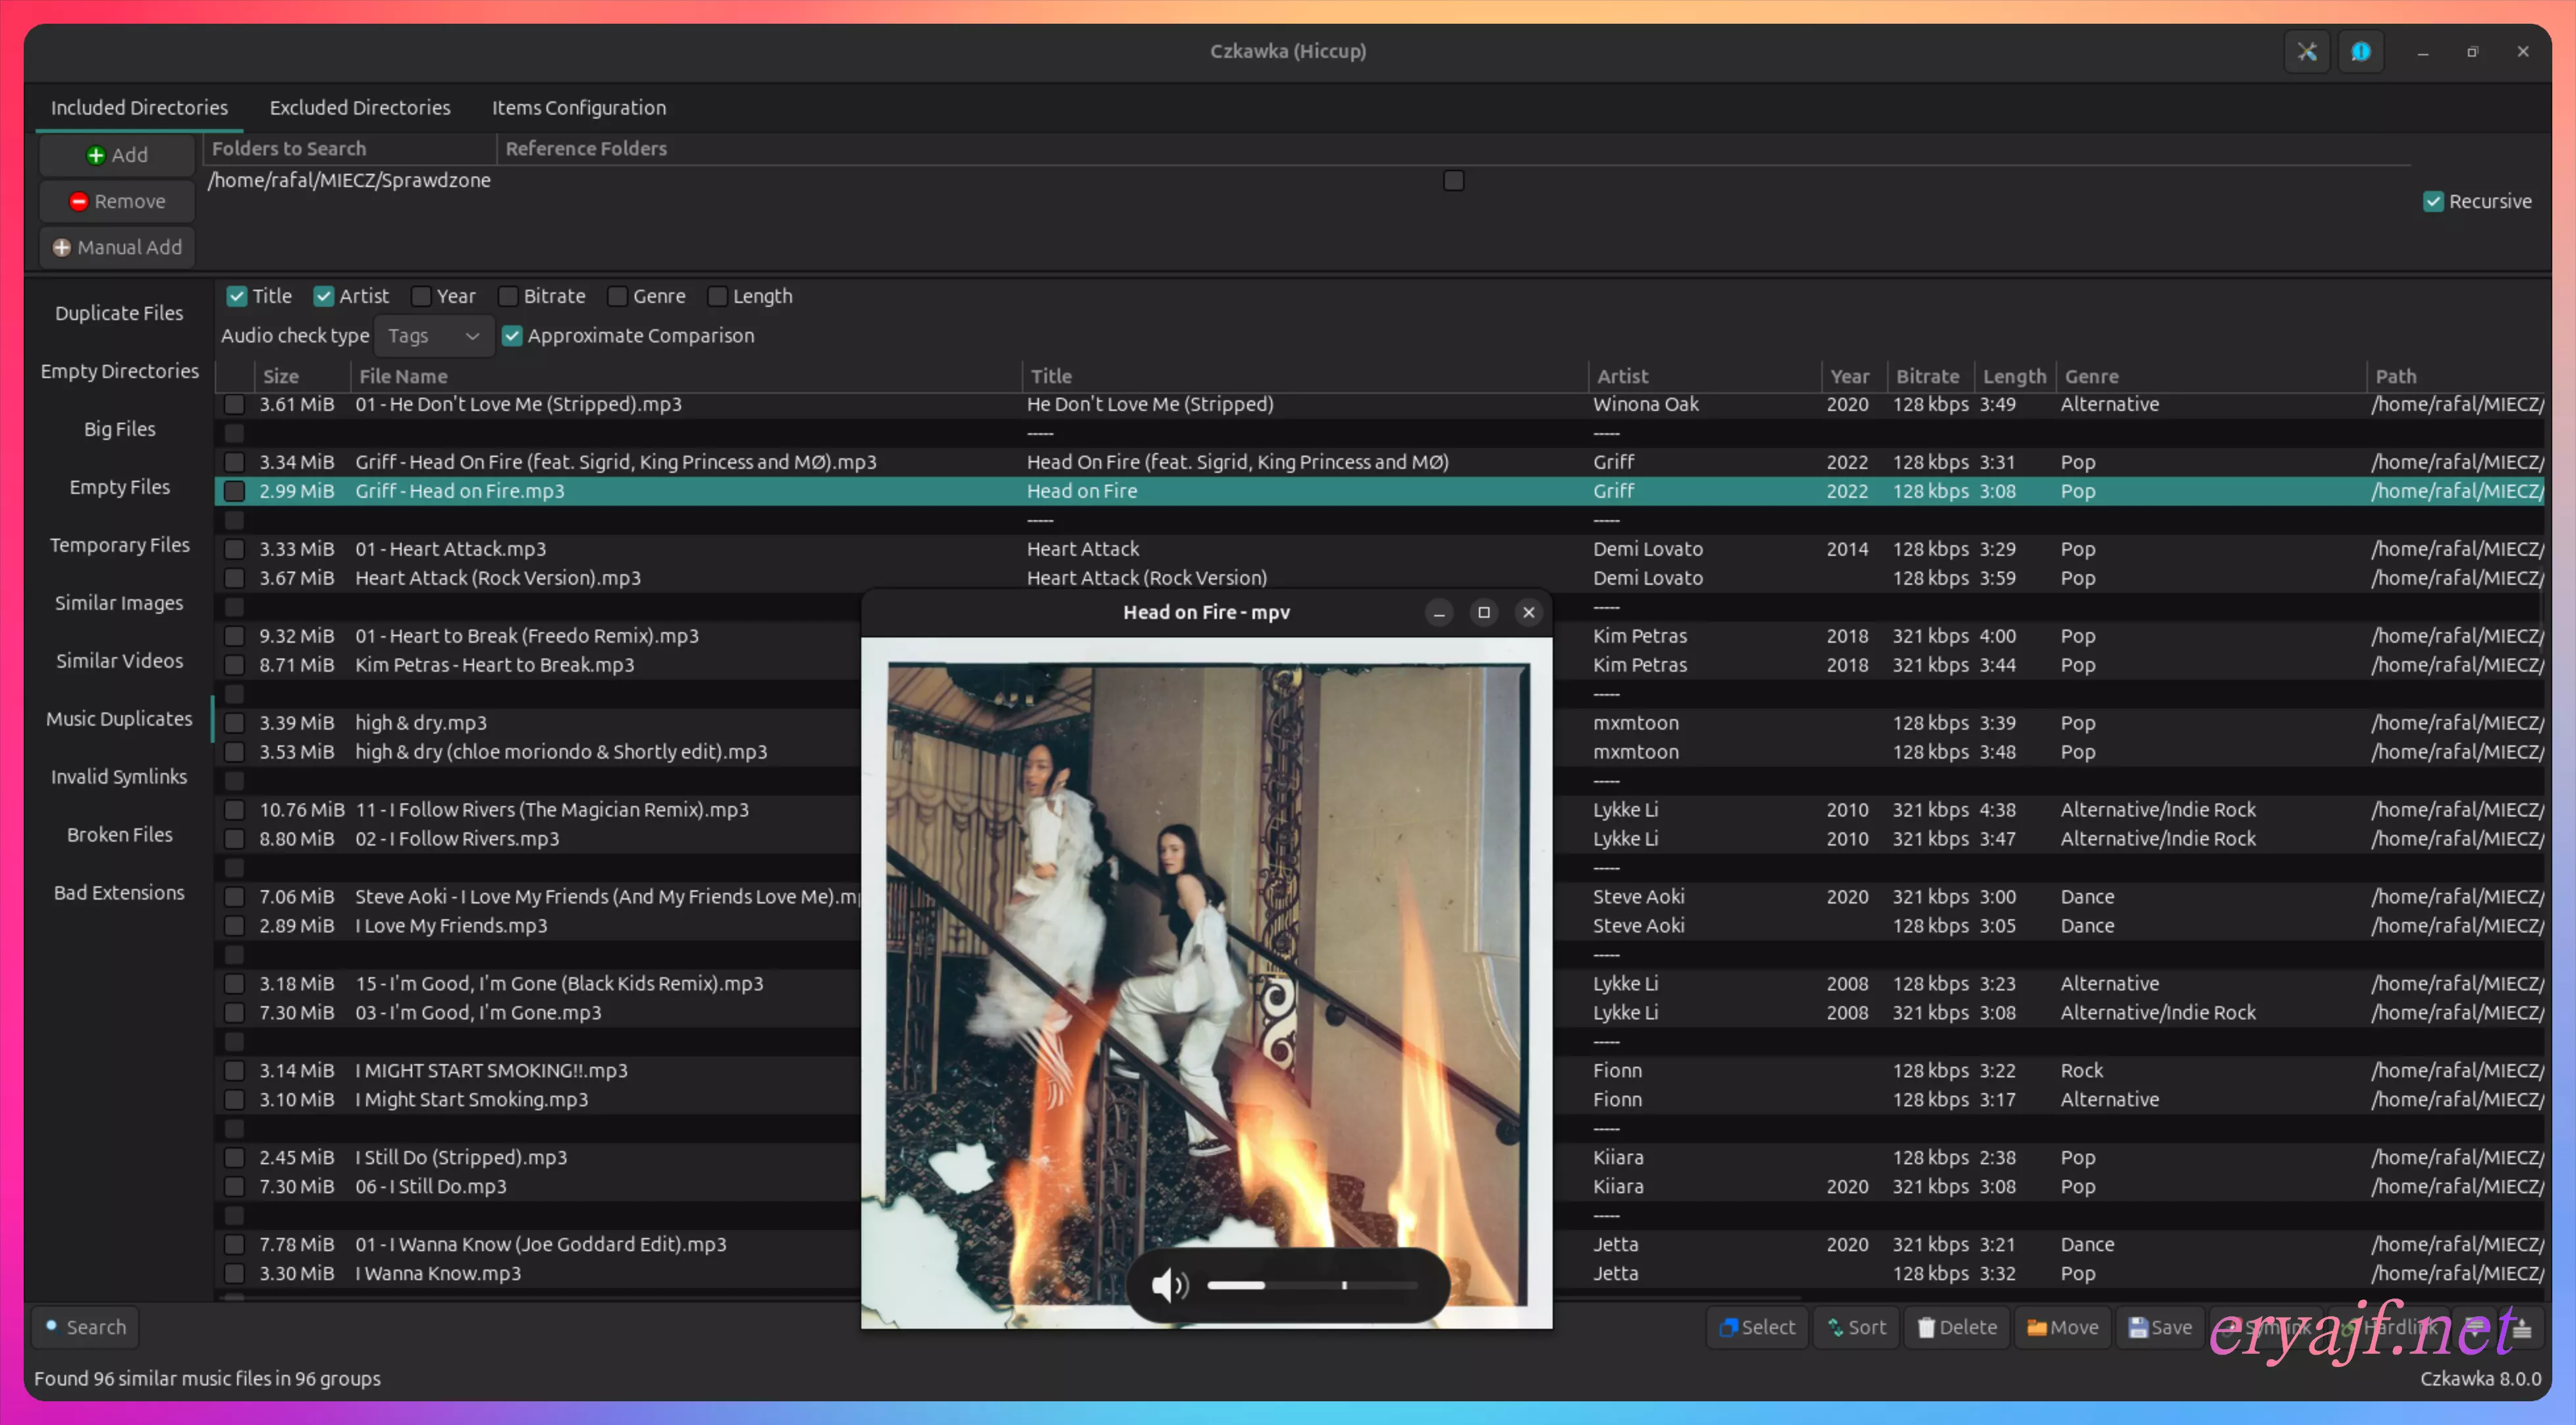The image size is (2576, 1425).
Task: Click the Search button
Action: coord(86,1327)
